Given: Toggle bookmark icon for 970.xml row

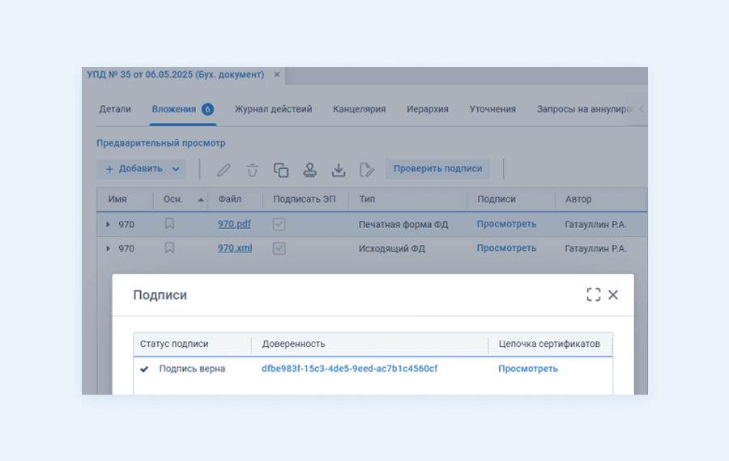Looking at the screenshot, I should pos(169,248).
